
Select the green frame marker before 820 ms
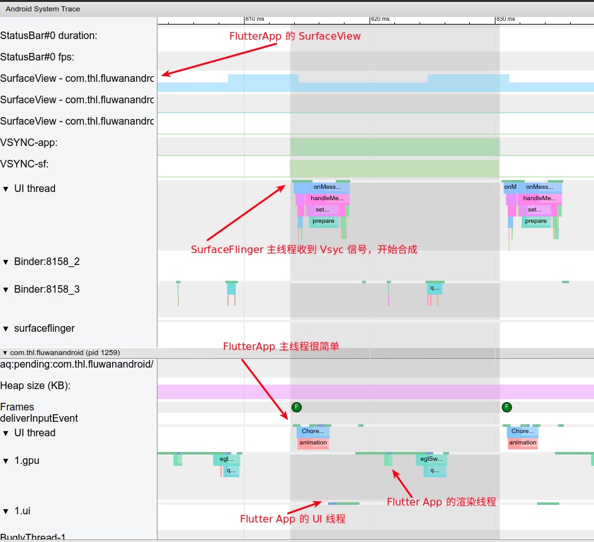click(x=297, y=407)
